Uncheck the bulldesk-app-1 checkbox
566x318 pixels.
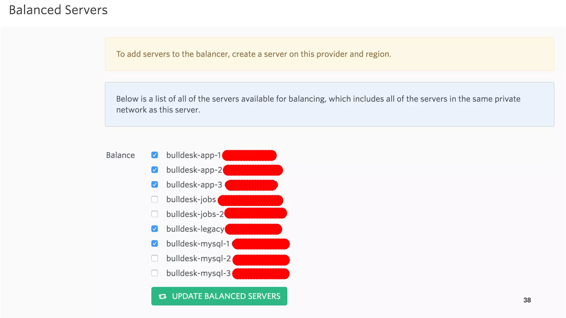[x=154, y=155]
